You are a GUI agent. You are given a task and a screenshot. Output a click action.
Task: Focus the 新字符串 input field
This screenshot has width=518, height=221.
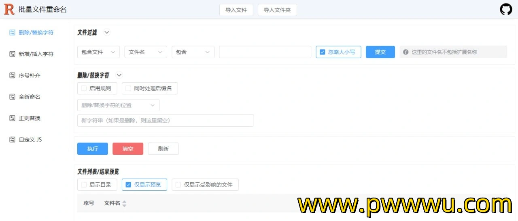point(166,121)
